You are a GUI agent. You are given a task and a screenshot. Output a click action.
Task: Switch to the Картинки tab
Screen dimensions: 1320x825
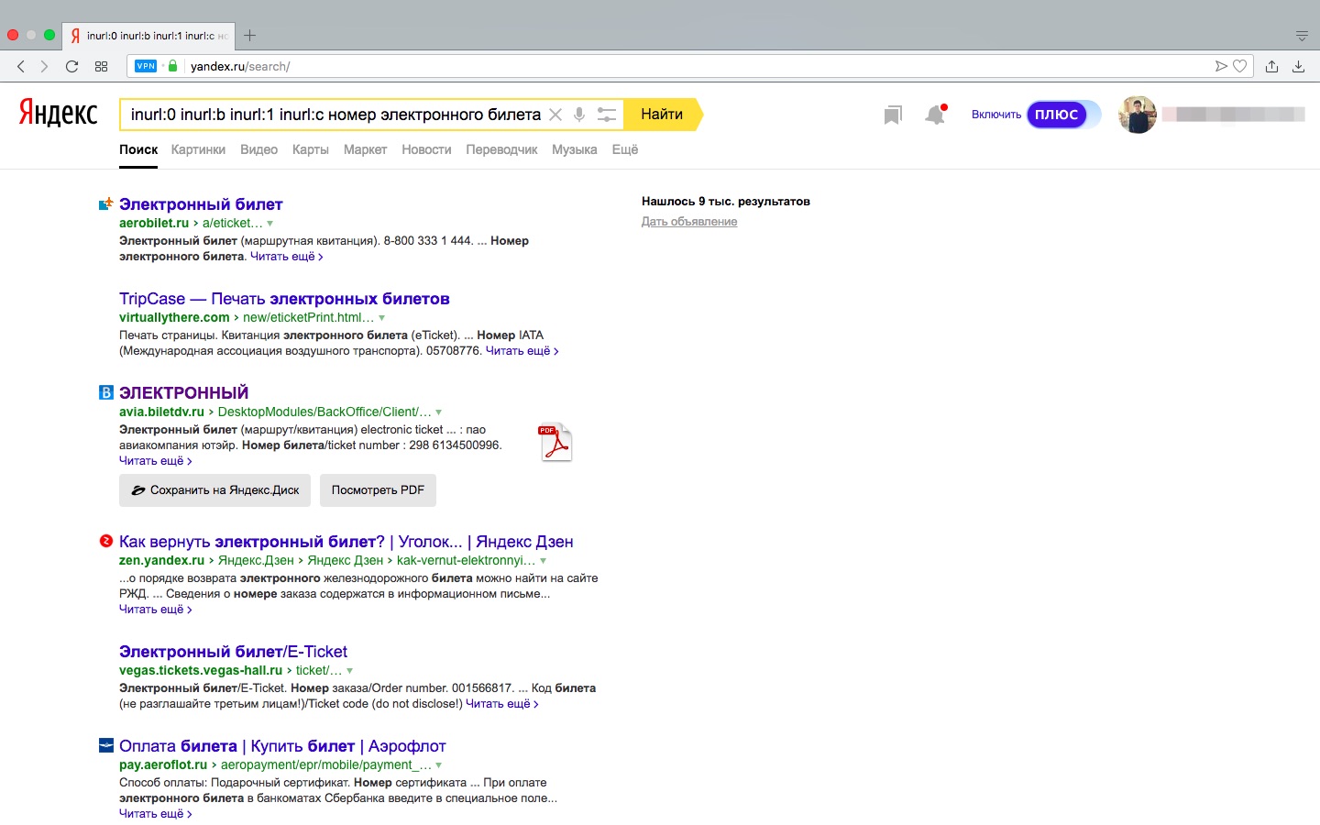click(198, 149)
